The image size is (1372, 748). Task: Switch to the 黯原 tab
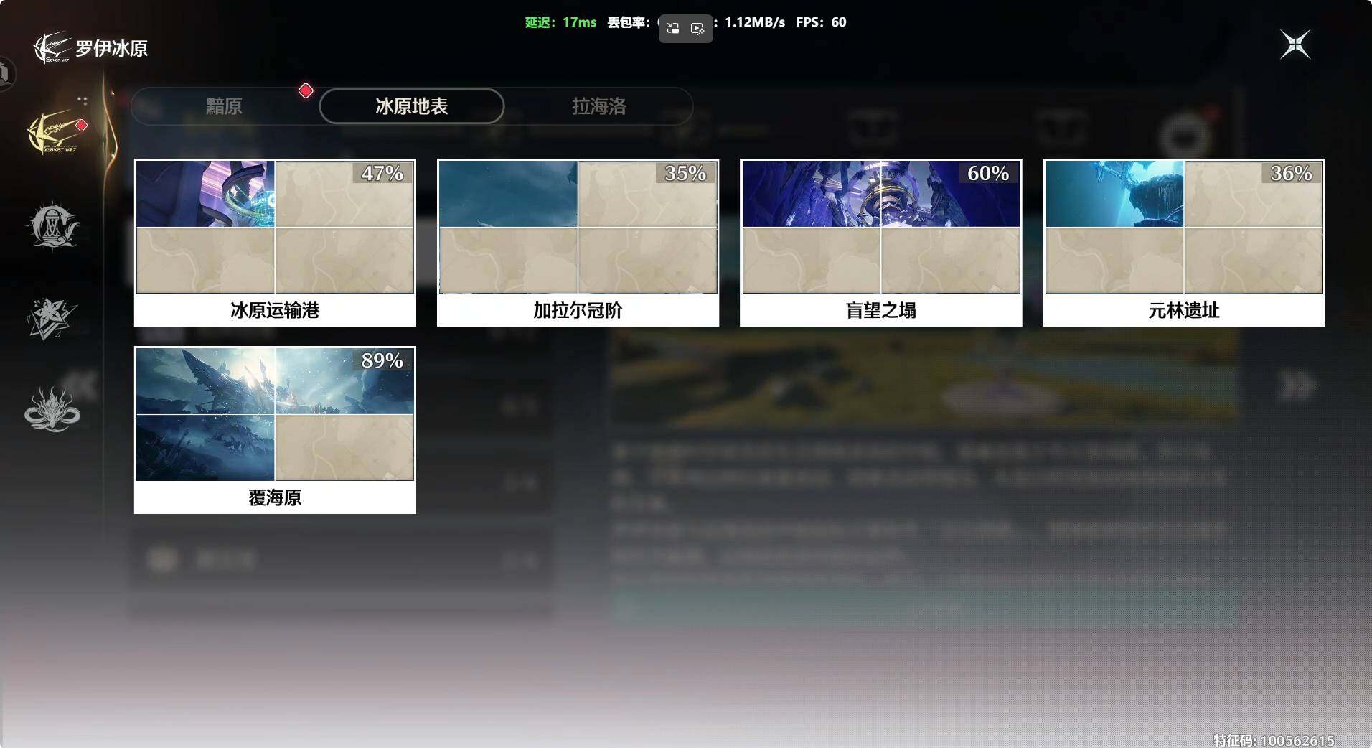[224, 106]
